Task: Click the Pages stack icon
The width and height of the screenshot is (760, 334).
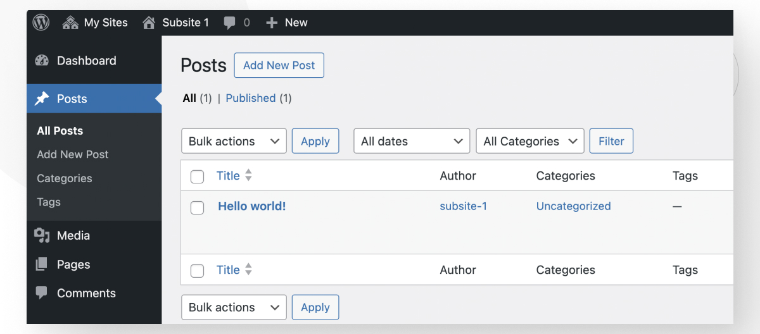Action: [42, 264]
